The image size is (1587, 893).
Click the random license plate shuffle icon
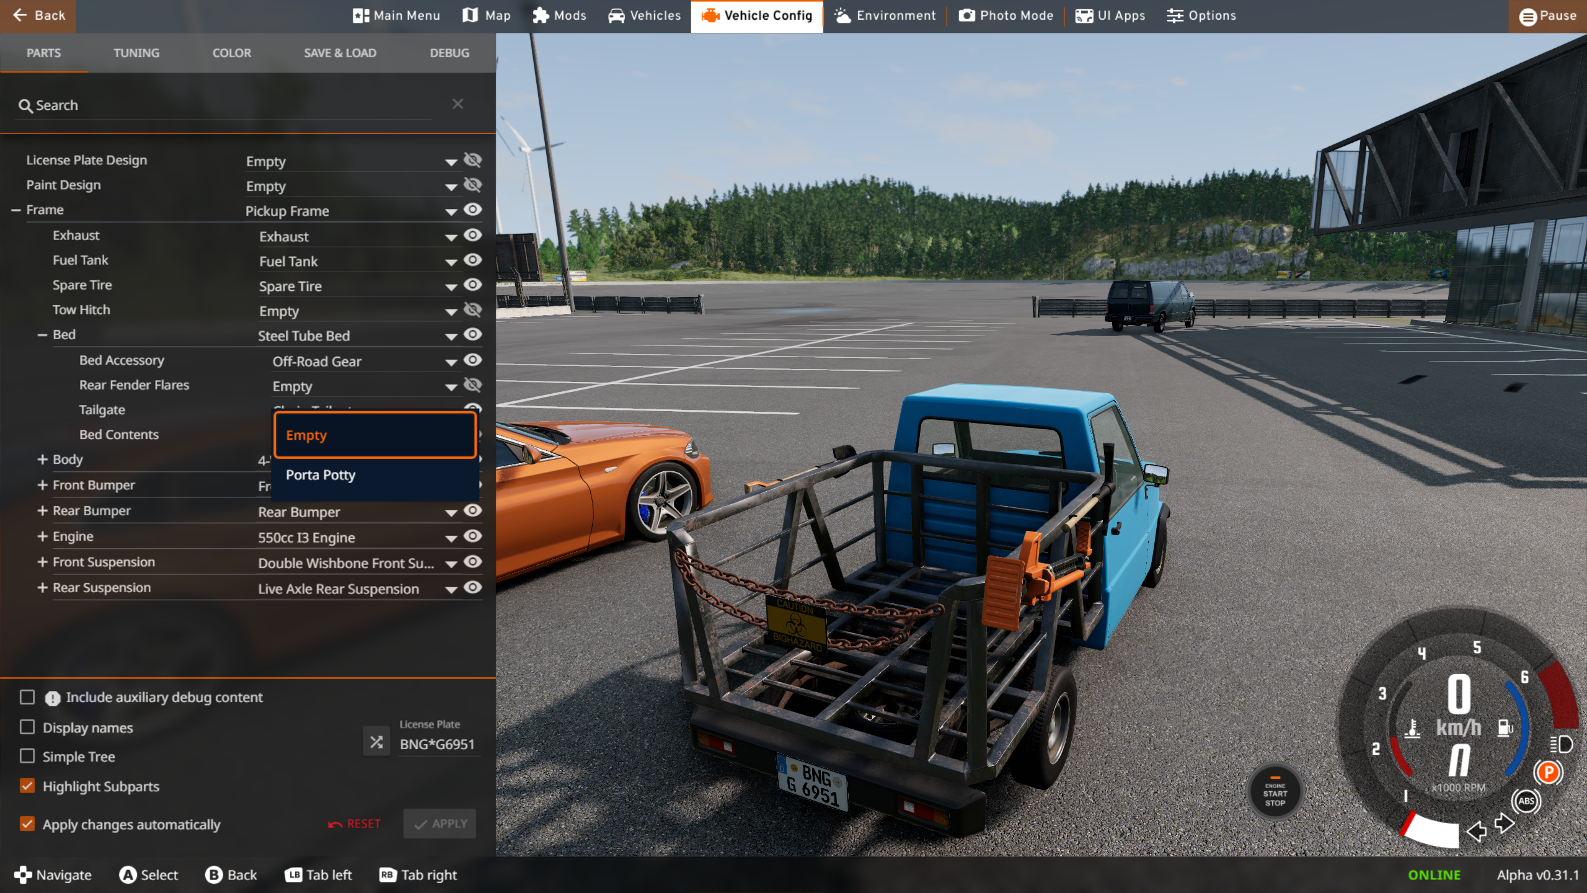(376, 742)
